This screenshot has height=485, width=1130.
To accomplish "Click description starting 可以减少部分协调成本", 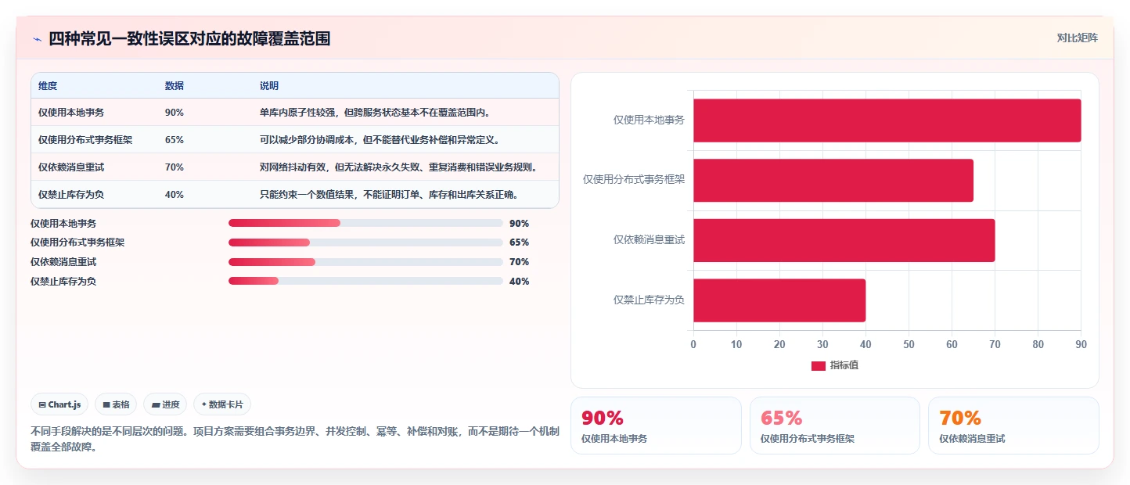I will coord(380,140).
